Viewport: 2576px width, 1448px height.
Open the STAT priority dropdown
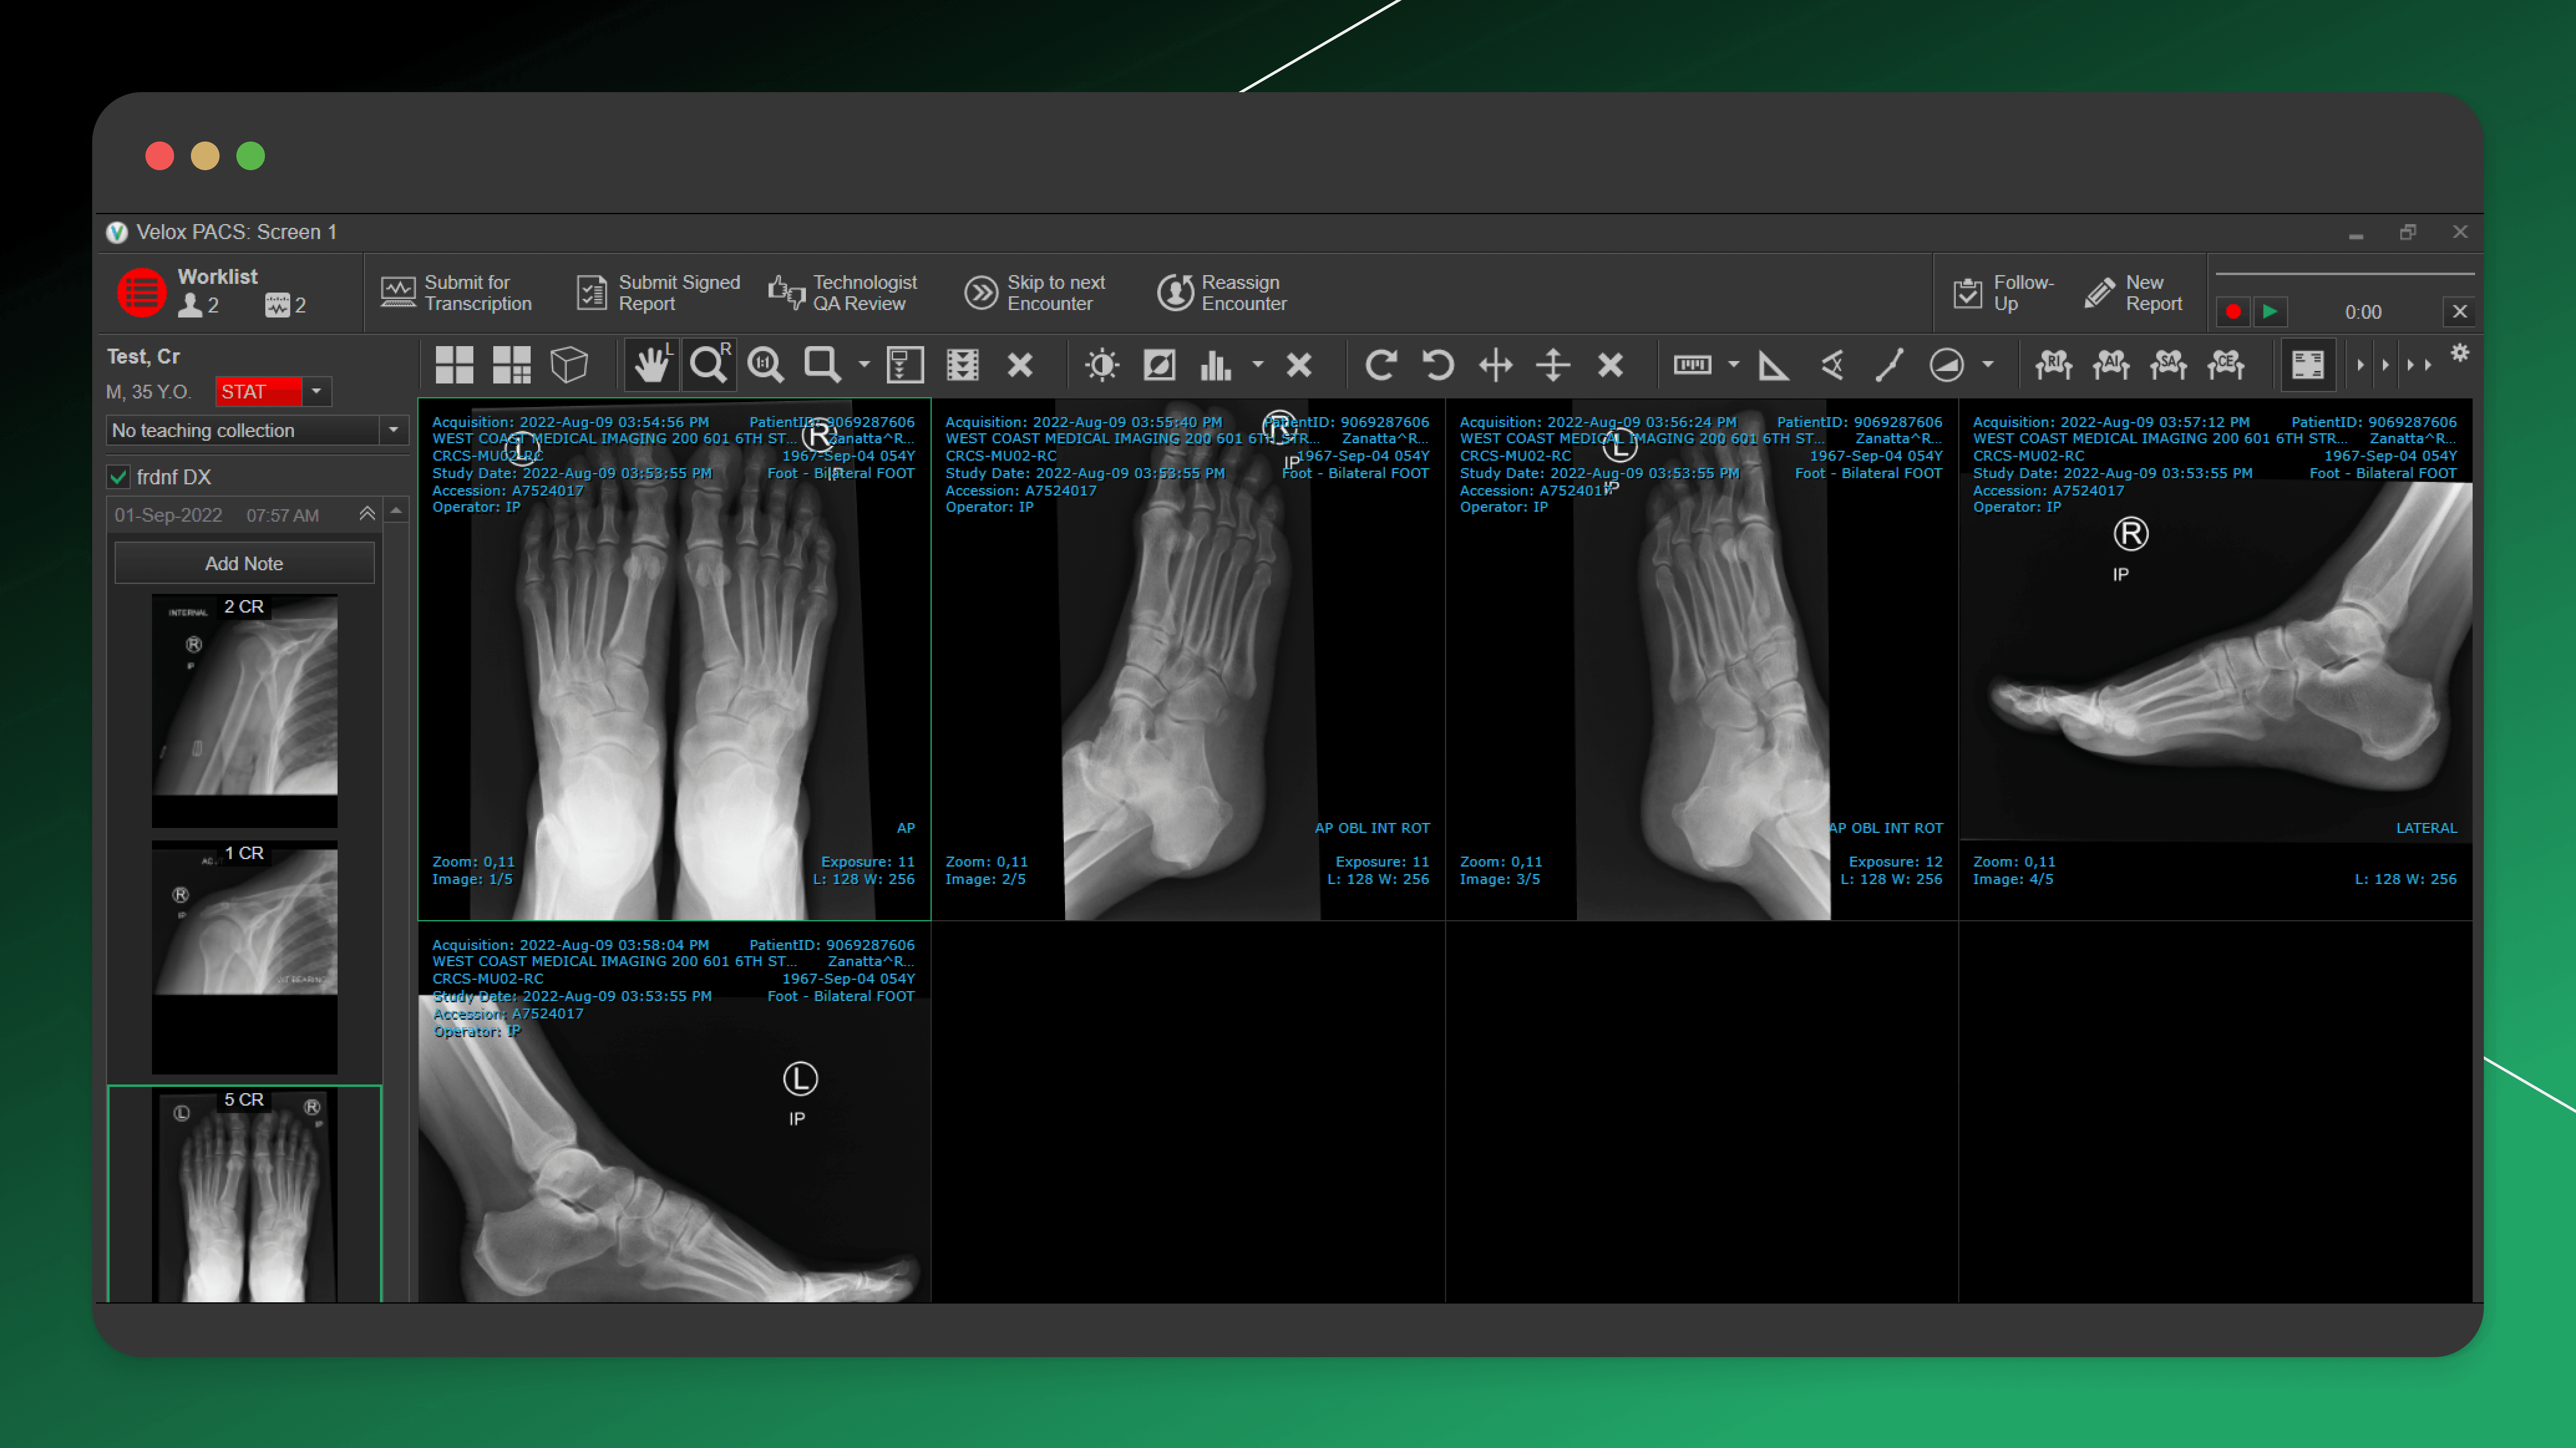[x=316, y=391]
